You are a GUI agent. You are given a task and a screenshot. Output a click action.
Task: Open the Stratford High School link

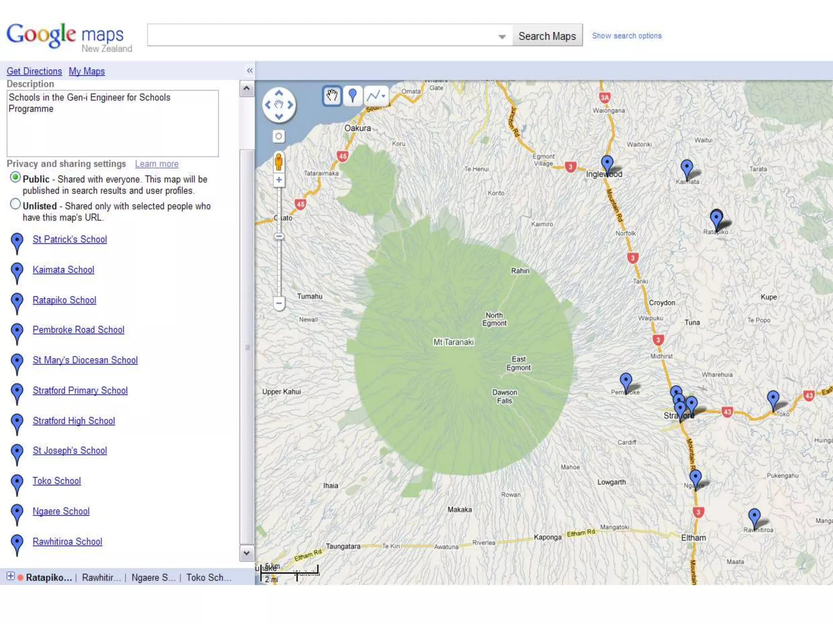tap(74, 420)
